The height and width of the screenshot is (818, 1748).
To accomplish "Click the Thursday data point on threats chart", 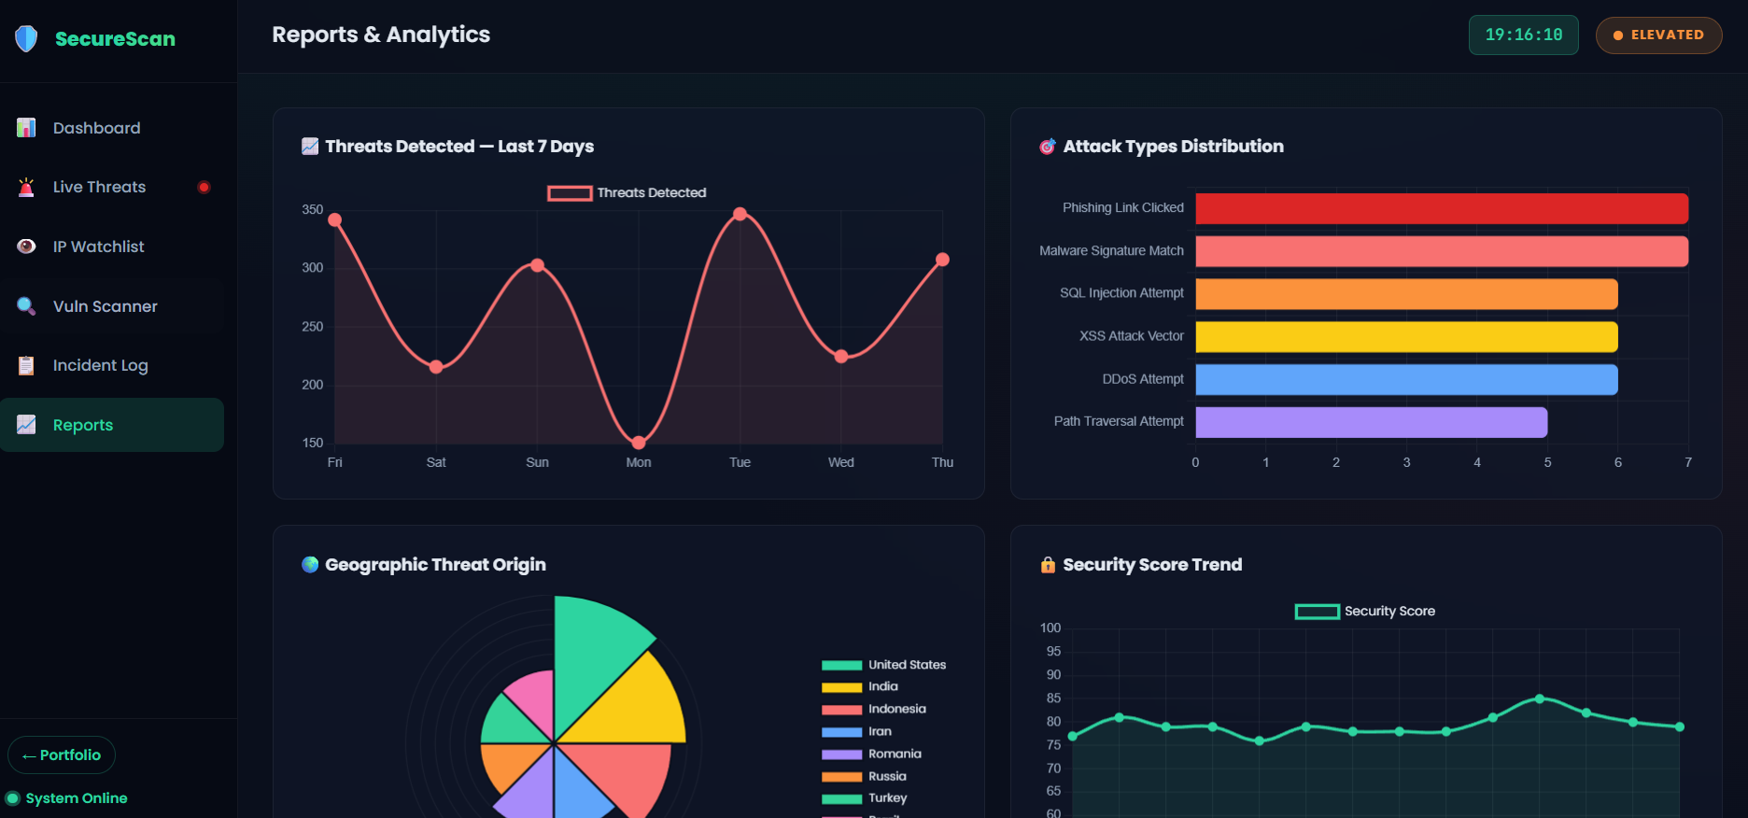I will pyautogui.click(x=942, y=260).
